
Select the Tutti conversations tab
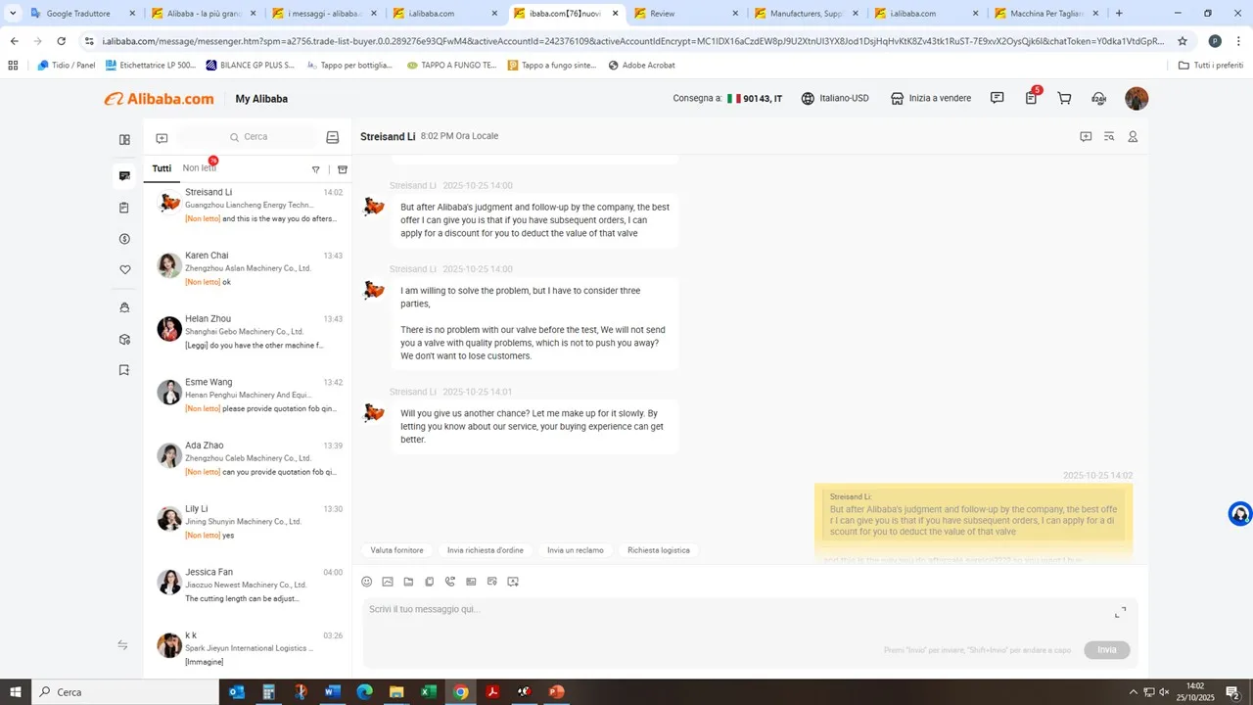(162, 168)
